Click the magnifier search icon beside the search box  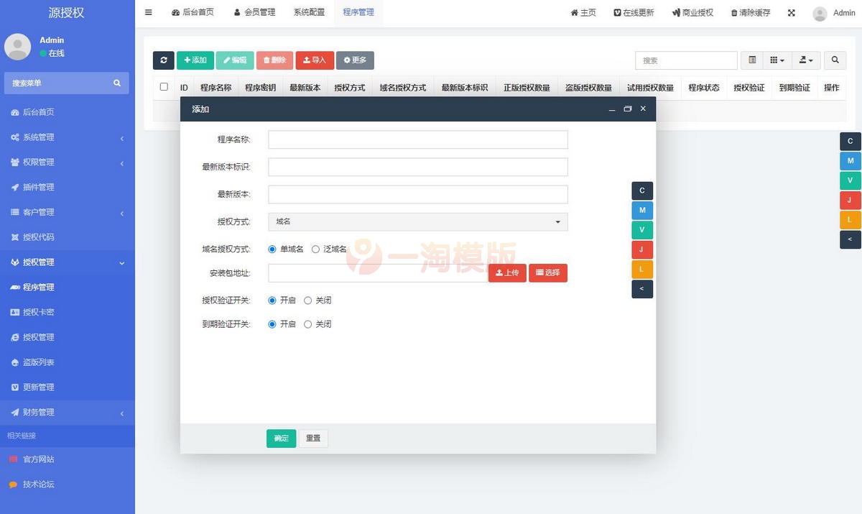click(x=835, y=60)
